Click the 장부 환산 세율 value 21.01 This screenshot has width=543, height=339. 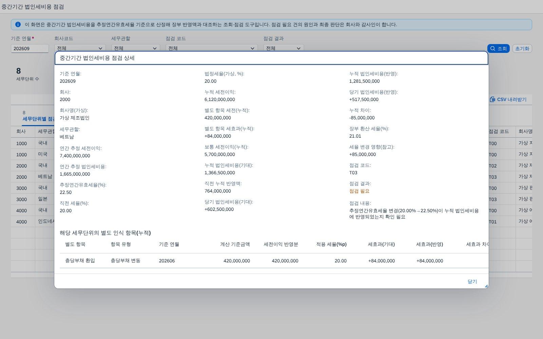[x=355, y=136]
